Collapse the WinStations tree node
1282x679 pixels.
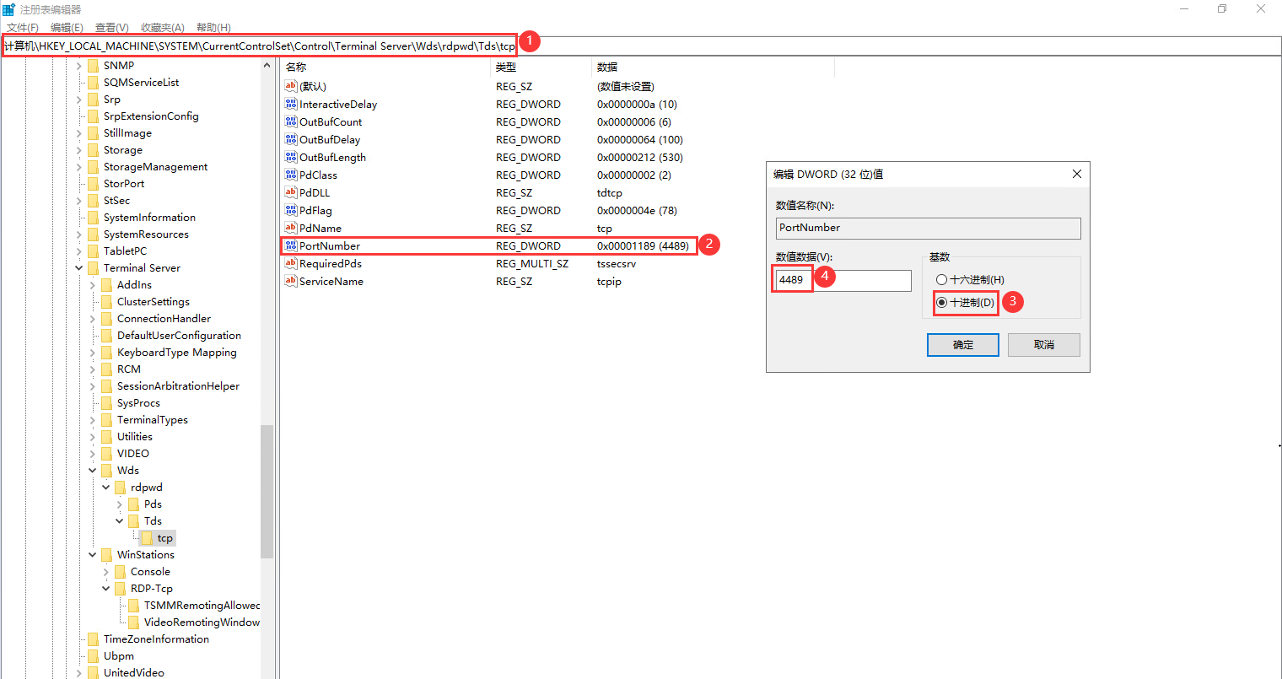pyautogui.click(x=93, y=555)
